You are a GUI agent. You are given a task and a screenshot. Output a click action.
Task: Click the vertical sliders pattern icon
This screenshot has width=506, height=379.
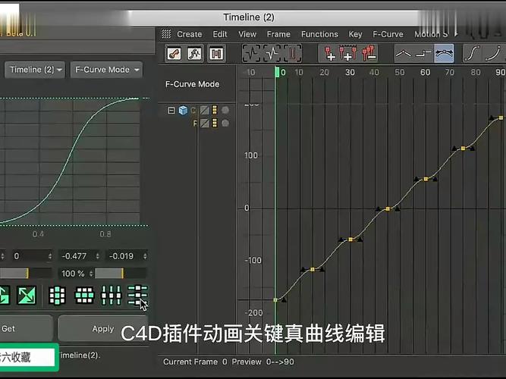click(111, 296)
